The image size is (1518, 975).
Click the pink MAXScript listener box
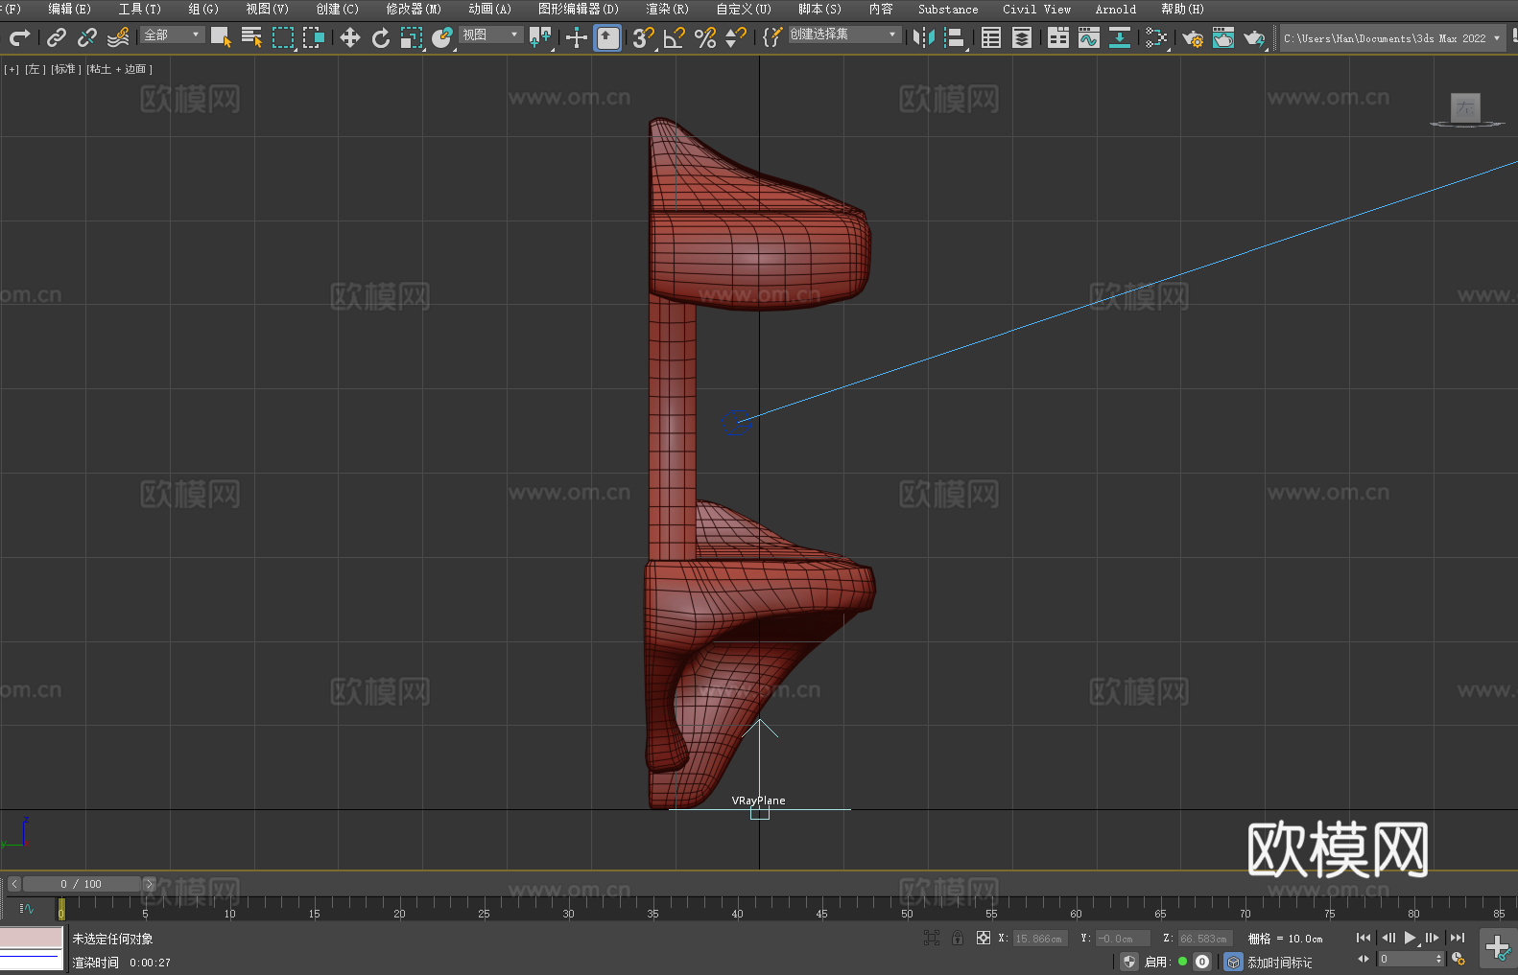tap(32, 938)
